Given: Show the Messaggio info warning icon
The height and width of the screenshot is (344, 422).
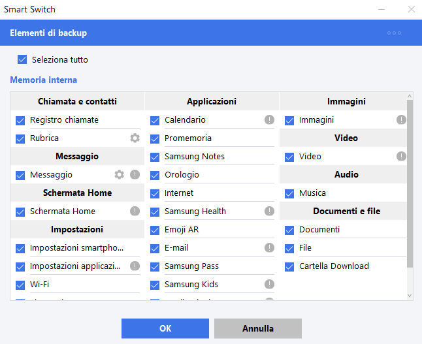Looking at the screenshot, I should 135,174.
